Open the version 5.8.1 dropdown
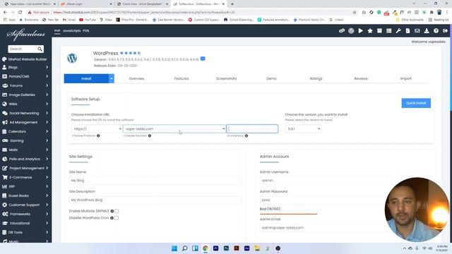 point(303,128)
